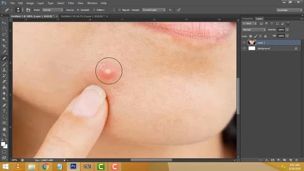
Task: Open the layer filter Kind dropdown
Action: [x=249, y=24]
